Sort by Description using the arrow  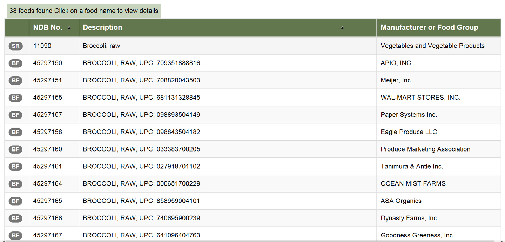click(x=342, y=28)
